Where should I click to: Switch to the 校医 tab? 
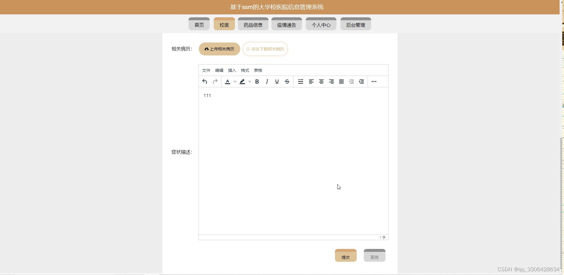coord(224,24)
